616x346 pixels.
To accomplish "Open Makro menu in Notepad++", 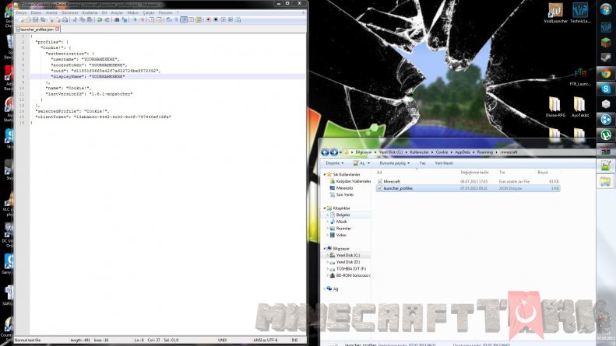I will click(132, 12).
